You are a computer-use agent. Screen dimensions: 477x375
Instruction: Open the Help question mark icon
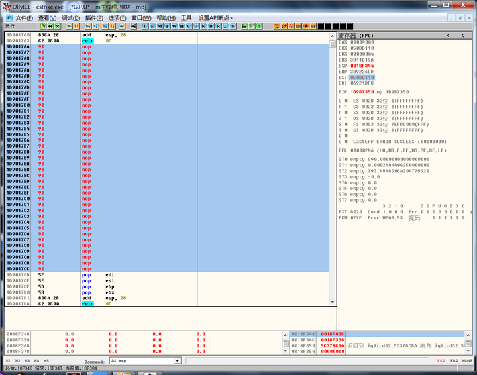(259, 27)
